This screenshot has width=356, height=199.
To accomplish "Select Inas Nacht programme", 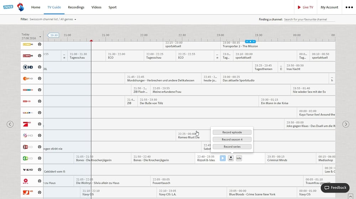I will click(x=310, y=67).
